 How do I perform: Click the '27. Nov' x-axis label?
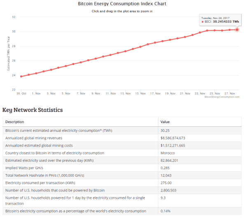[230, 93]
